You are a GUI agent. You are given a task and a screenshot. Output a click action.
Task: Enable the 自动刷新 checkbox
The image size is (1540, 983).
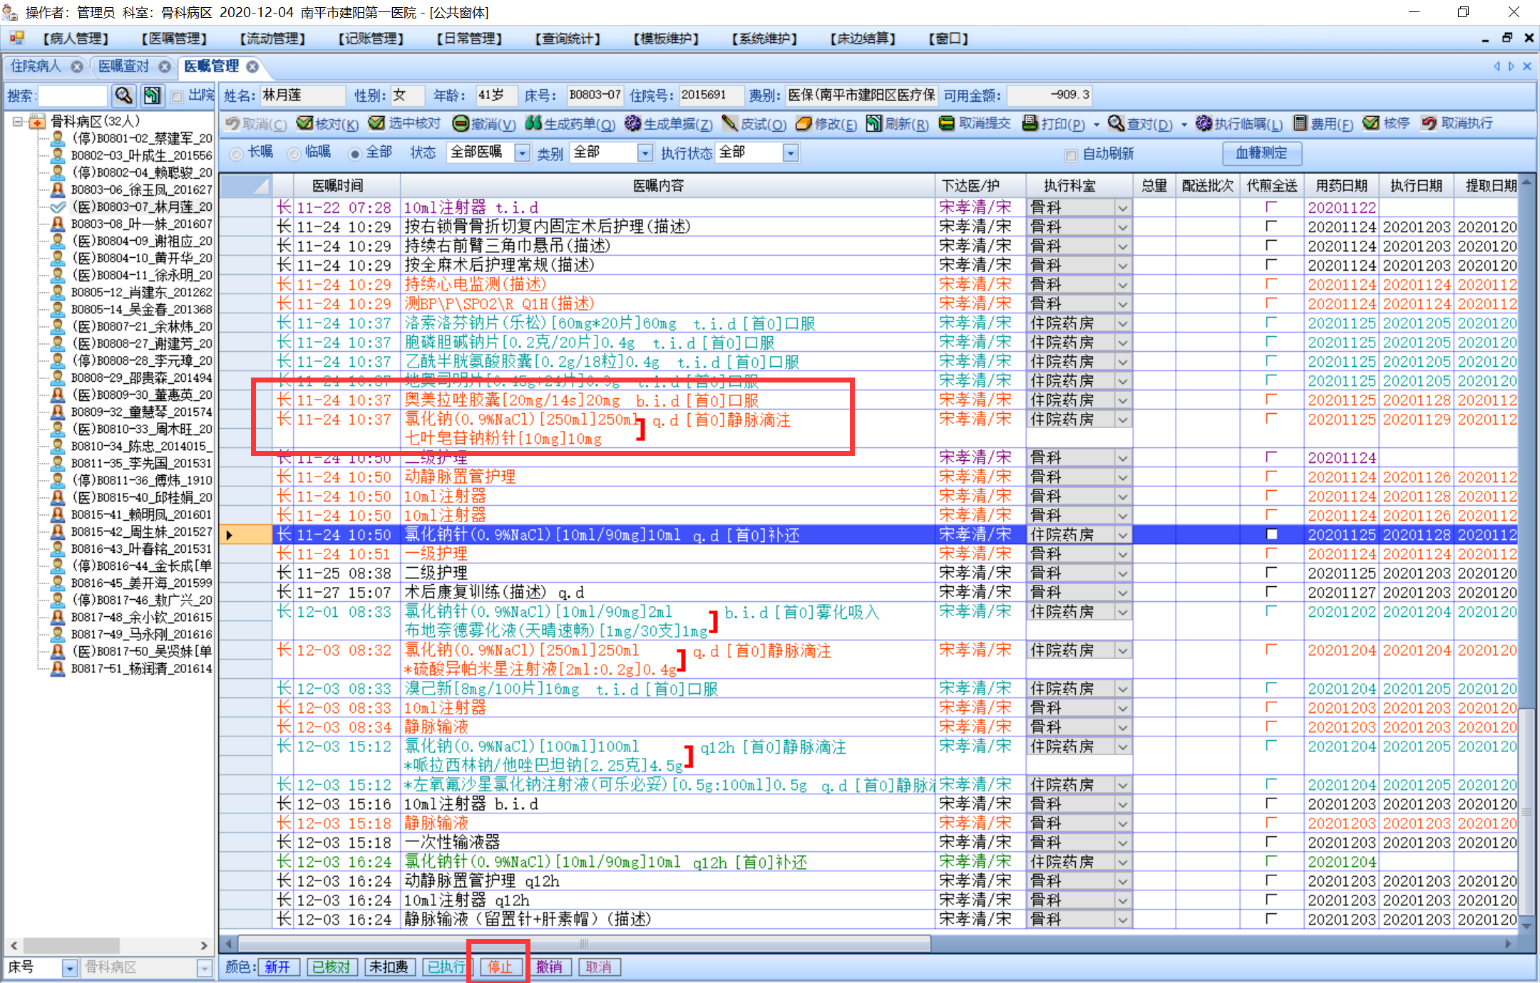pyautogui.click(x=1070, y=155)
